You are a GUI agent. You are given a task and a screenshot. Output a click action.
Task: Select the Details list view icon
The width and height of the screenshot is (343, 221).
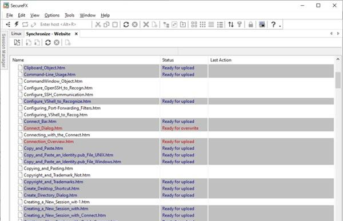coord(220,24)
